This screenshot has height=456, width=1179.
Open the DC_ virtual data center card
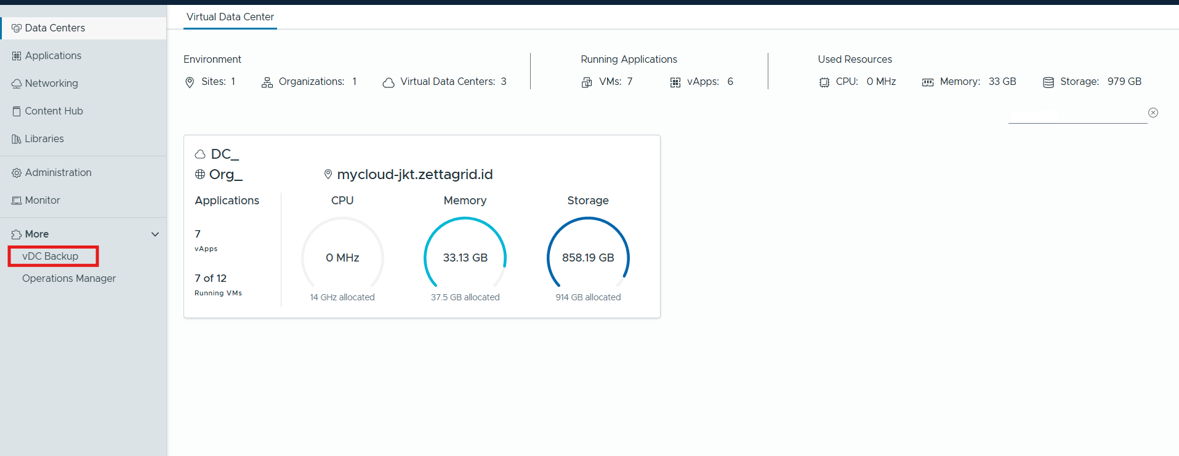(x=422, y=226)
